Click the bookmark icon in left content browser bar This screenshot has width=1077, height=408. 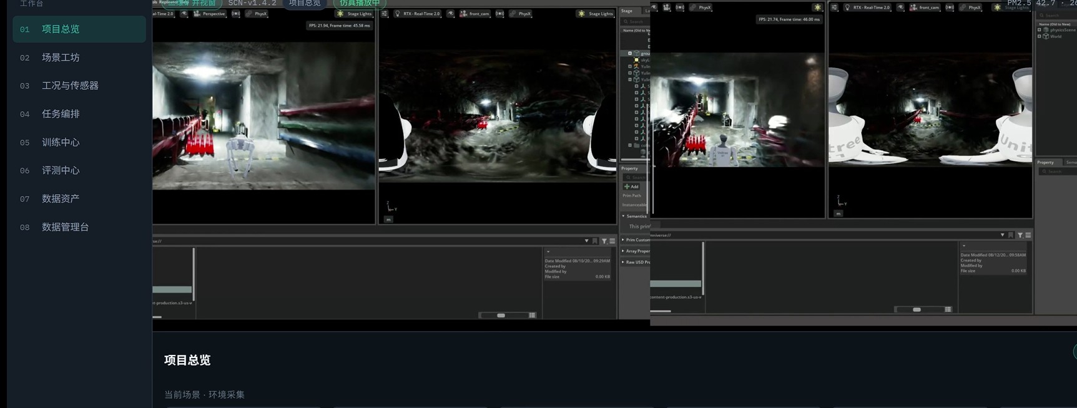[595, 241]
